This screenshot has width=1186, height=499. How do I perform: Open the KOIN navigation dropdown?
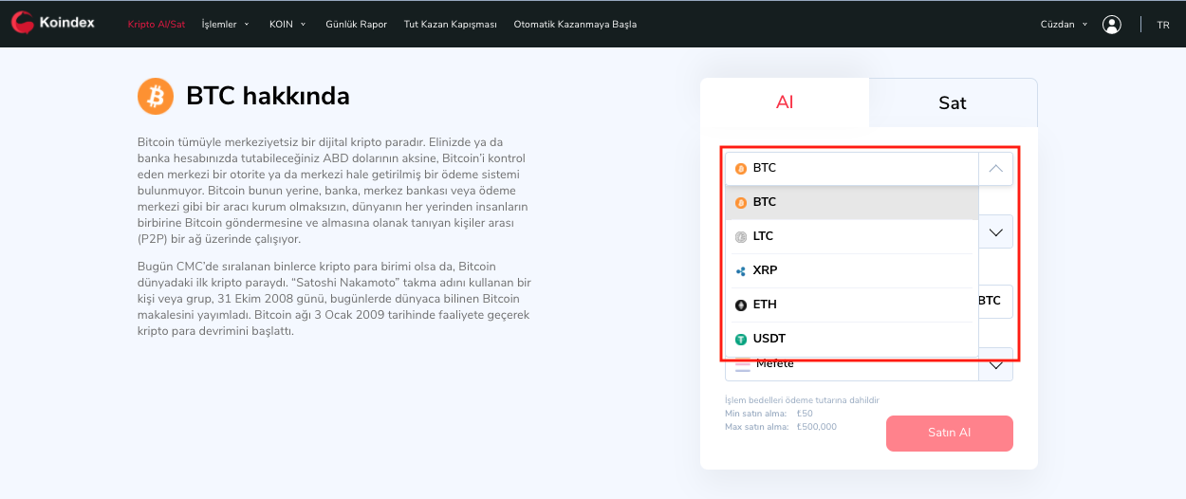287,25
